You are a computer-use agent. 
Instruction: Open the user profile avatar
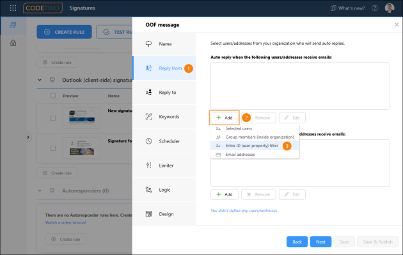(390, 8)
